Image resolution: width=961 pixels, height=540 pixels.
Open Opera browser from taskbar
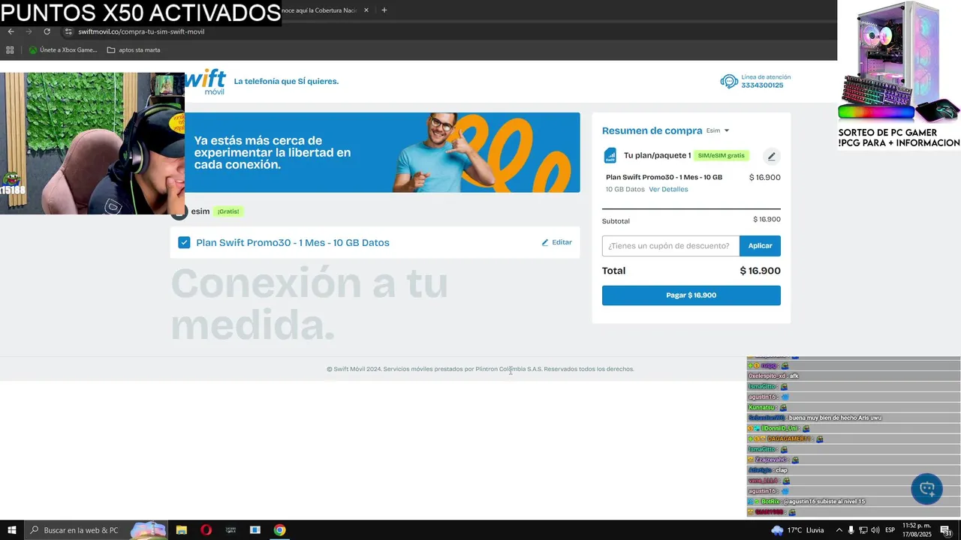(206, 530)
